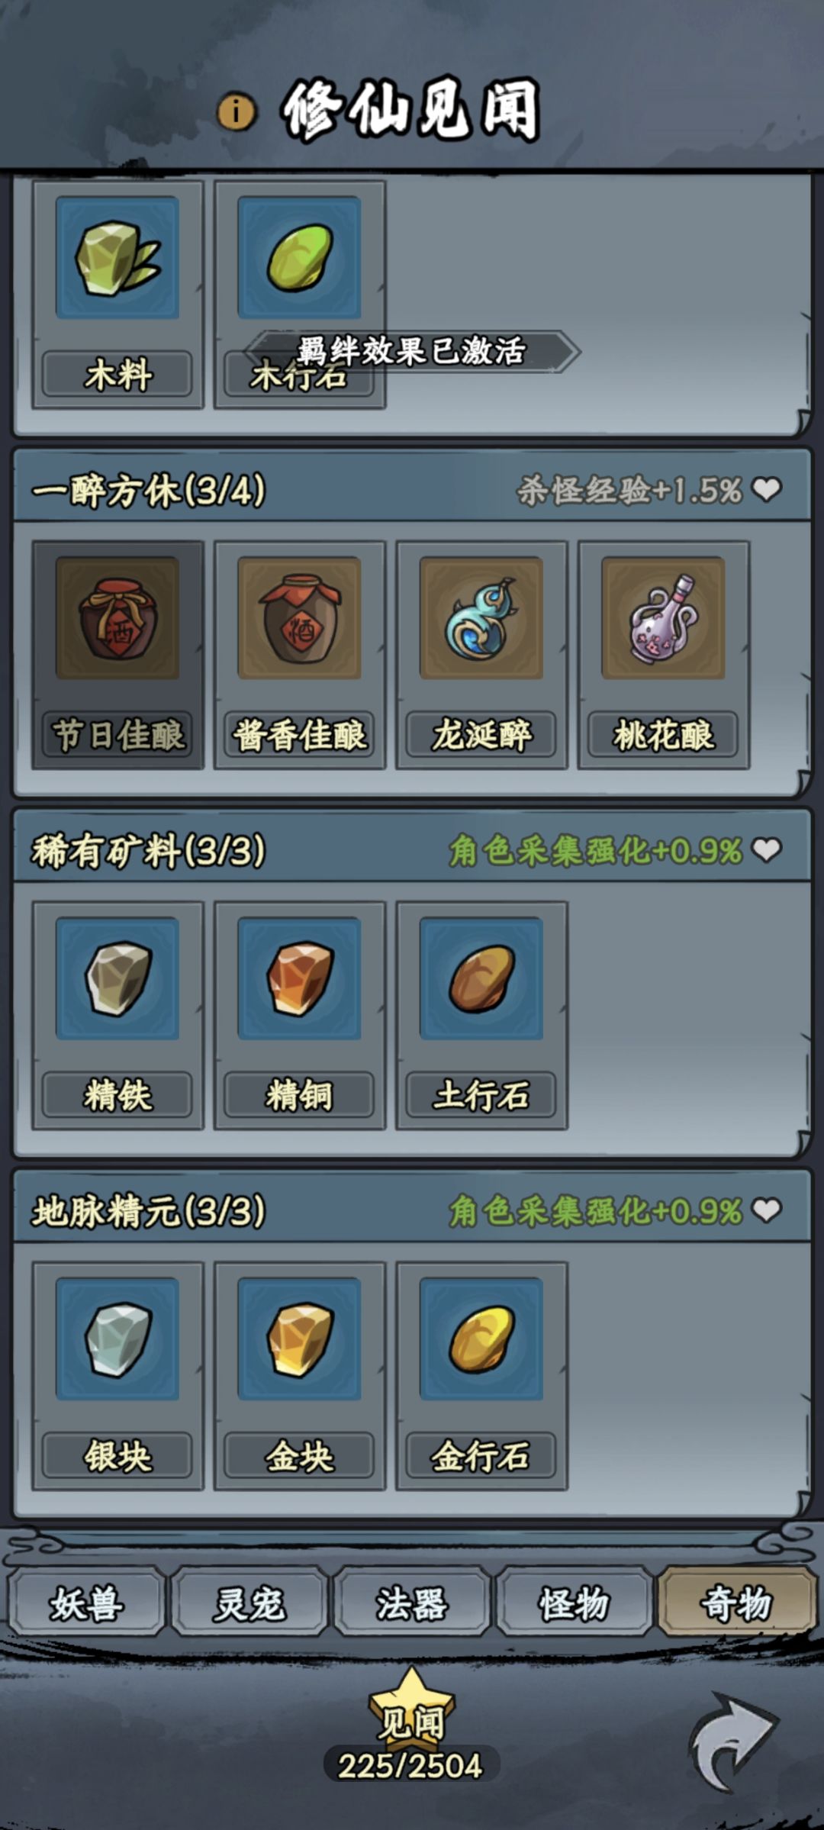
Task: Tap the 金块 gold ore thumbnail
Action: 299,1339
